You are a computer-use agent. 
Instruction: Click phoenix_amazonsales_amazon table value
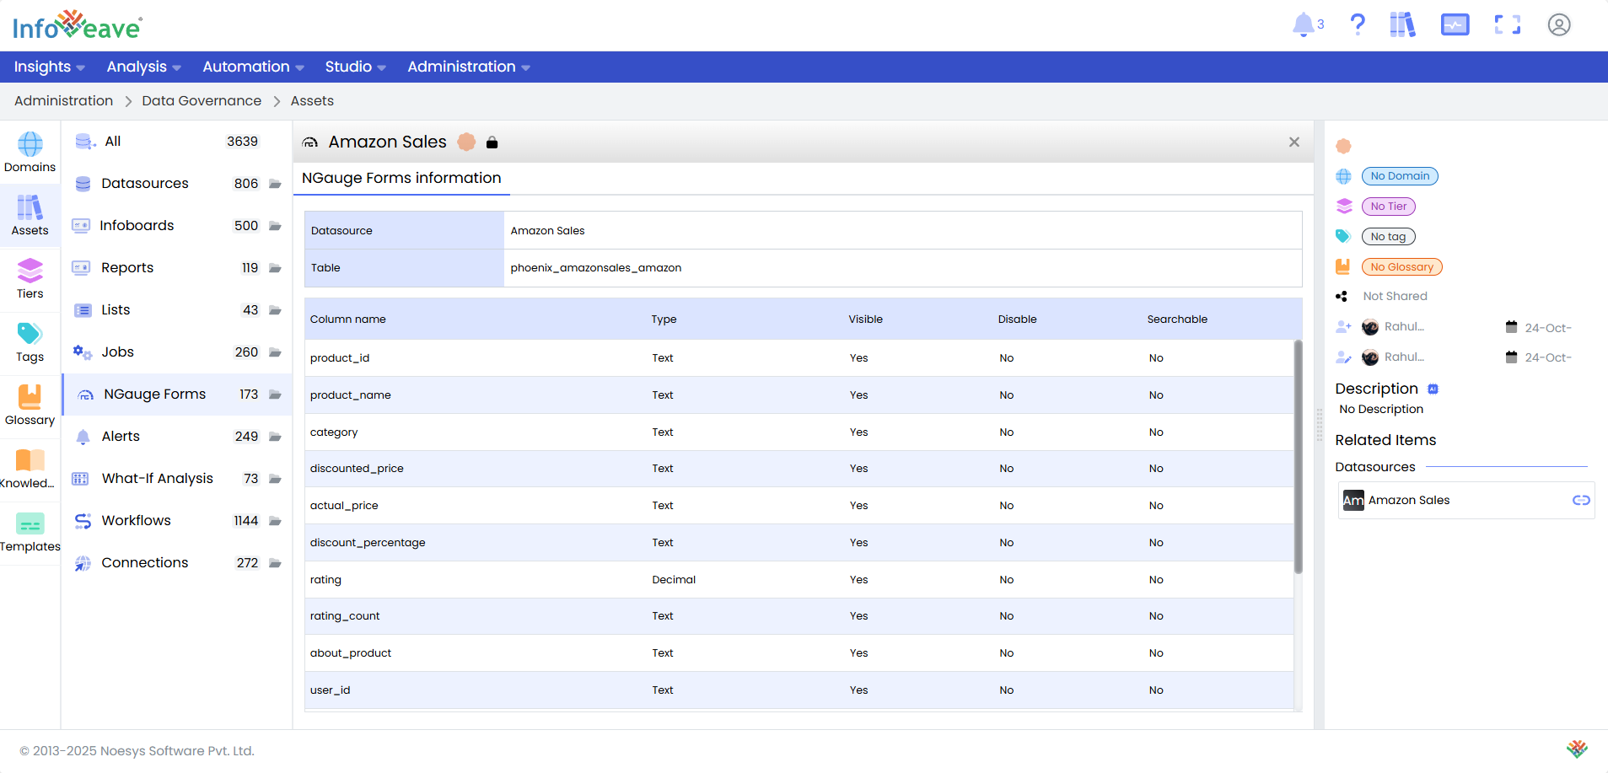coord(595,268)
